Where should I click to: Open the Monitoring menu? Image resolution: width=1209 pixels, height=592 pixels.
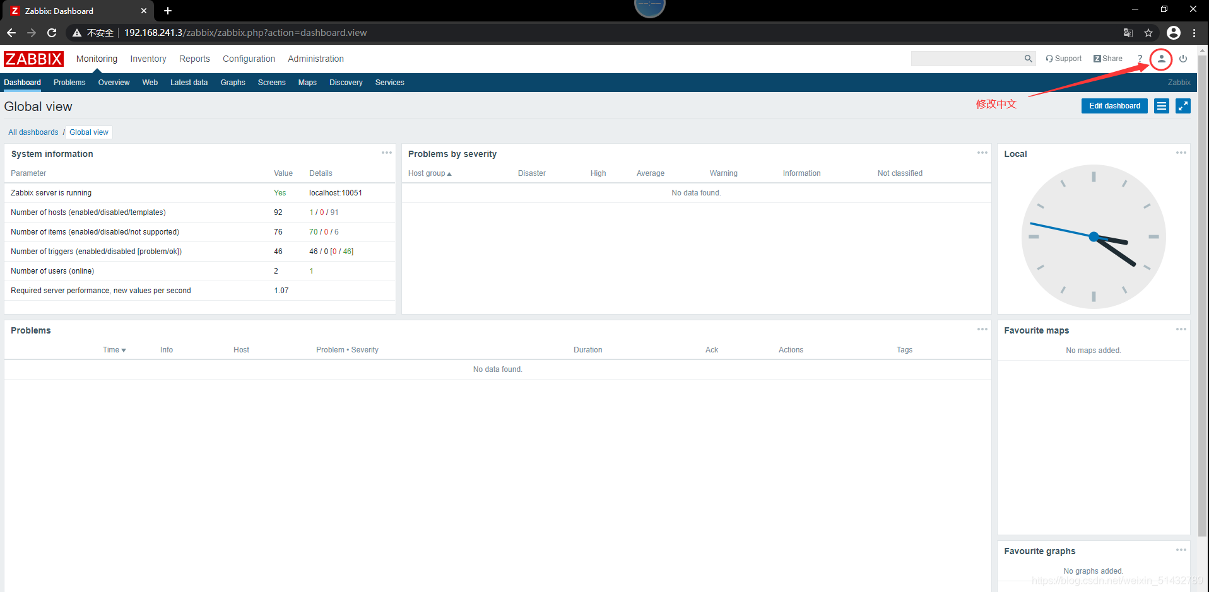click(x=97, y=59)
